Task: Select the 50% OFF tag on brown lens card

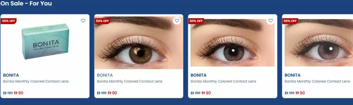Action: [x=103, y=21]
